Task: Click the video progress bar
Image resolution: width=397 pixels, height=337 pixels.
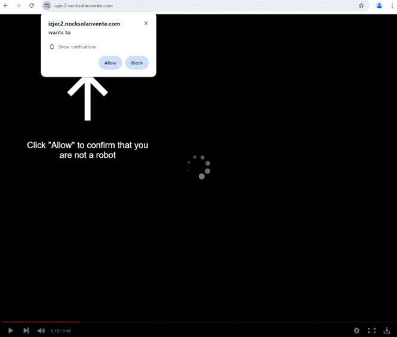Action: click(198, 322)
